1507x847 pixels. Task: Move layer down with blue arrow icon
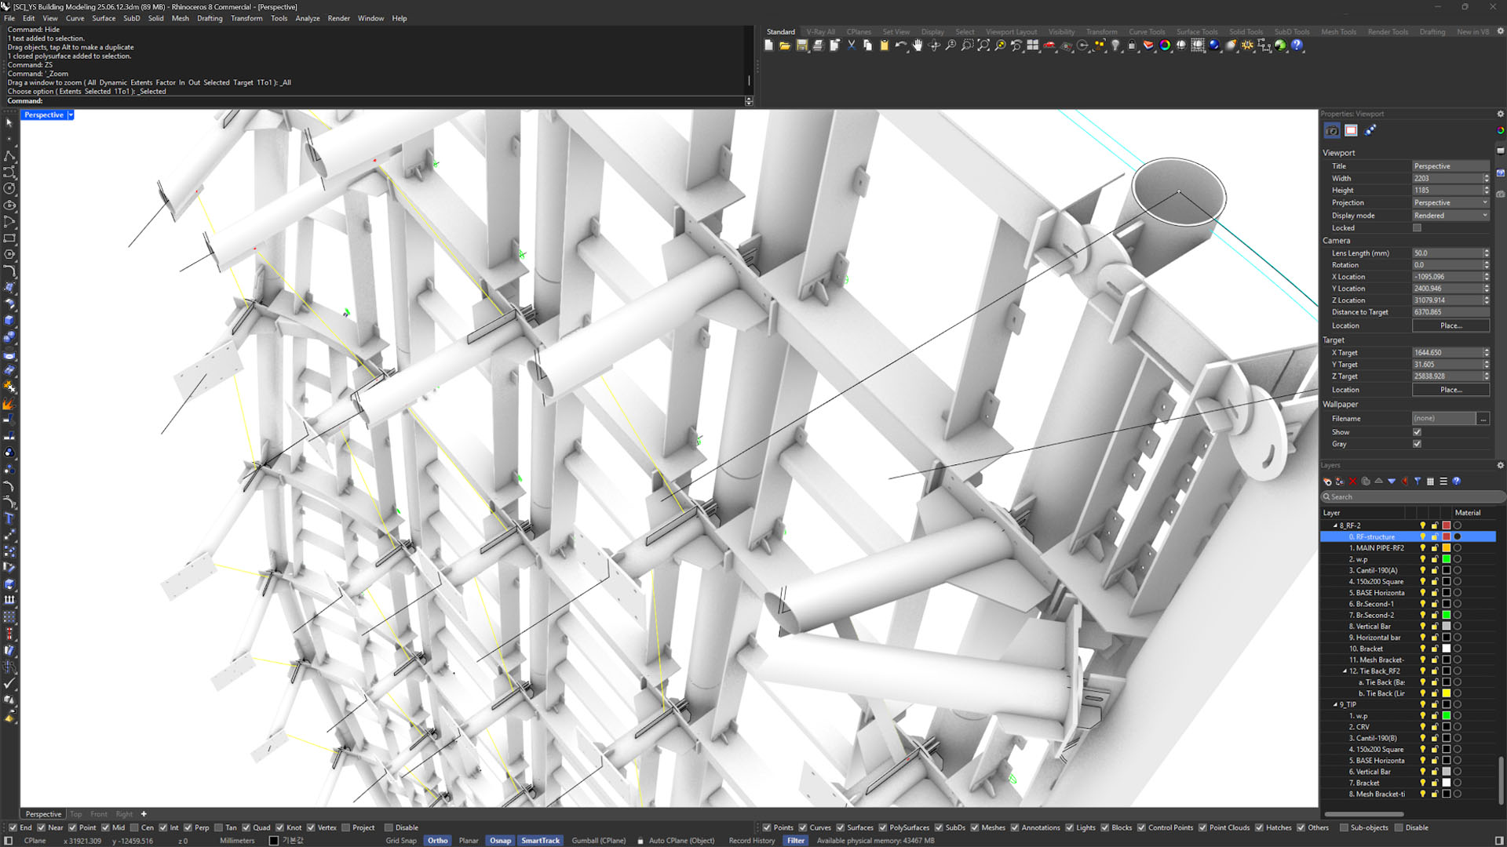pyautogui.click(x=1392, y=482)
